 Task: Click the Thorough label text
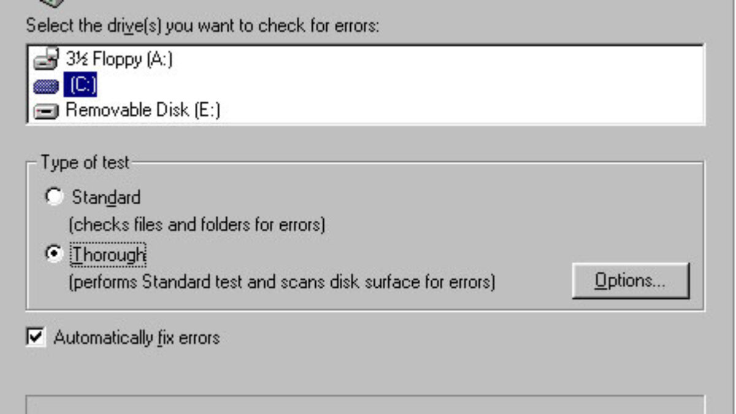click(109, 254)
